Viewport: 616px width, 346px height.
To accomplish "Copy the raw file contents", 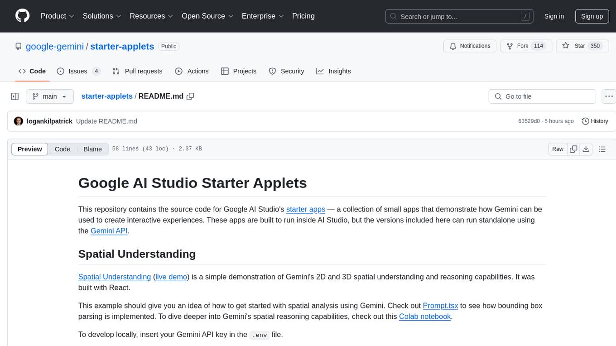I will pyautogui.click(x=573, y=149).
